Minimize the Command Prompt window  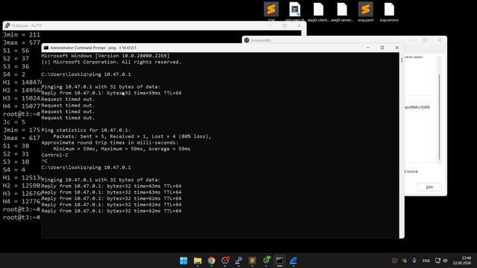pyautogui.click(x=367, y=48)
